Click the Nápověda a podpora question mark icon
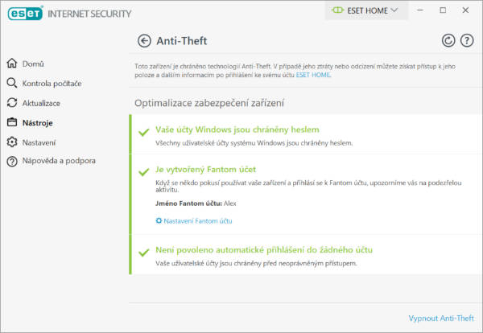The height and width of the screenshot is (333, 483). point(12,161)
